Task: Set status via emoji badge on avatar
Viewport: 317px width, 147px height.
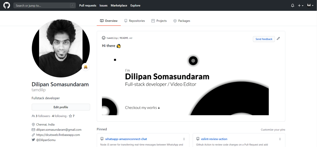Action: (86, 67)
